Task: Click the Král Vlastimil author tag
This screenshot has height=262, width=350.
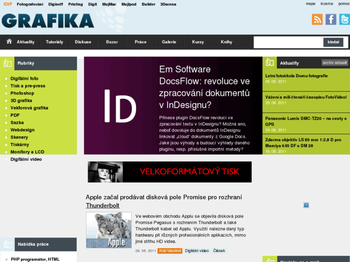Action: (x=170, y=251)
